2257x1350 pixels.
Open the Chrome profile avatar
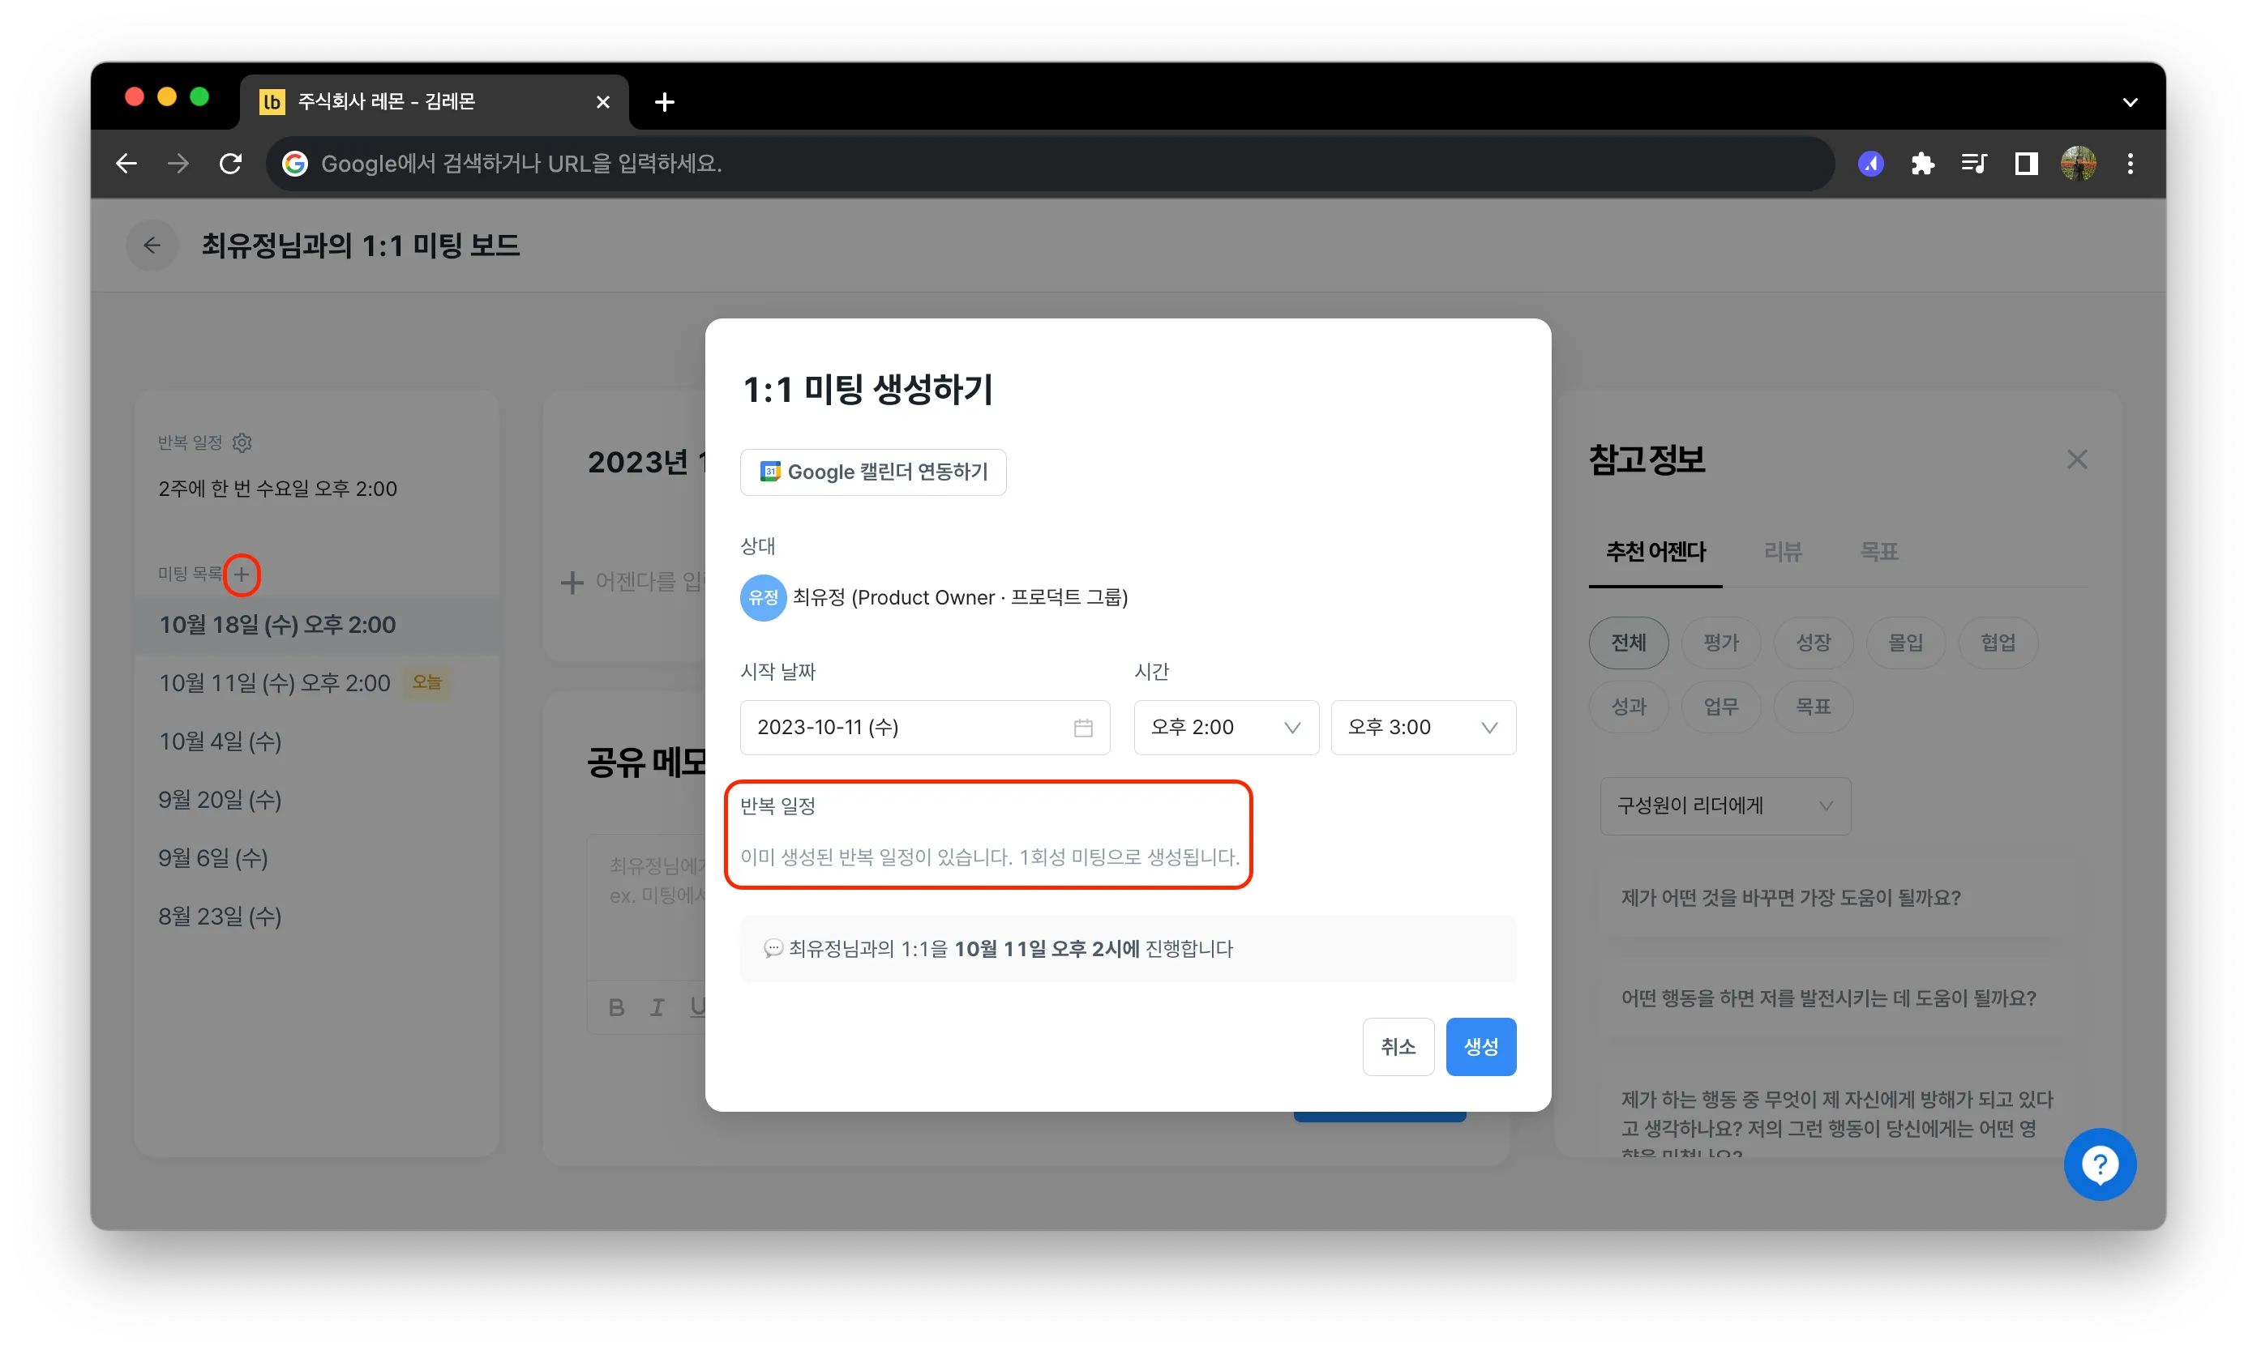click(2079, 164)
